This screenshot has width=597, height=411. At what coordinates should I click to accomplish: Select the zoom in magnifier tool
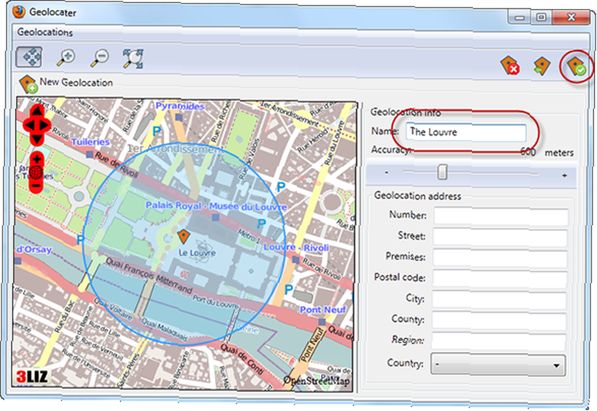[66, 58]
